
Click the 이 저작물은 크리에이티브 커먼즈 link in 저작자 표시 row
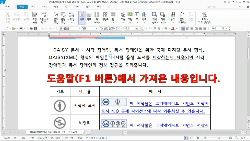(169, 103)
